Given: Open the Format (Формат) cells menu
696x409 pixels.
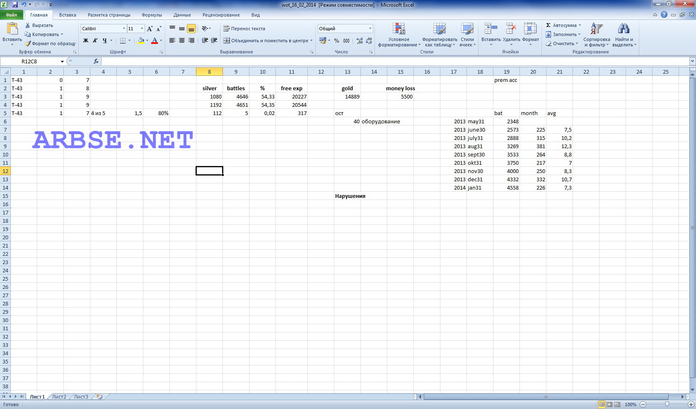Looking at the screenshot, I should (x=530, y=34).
